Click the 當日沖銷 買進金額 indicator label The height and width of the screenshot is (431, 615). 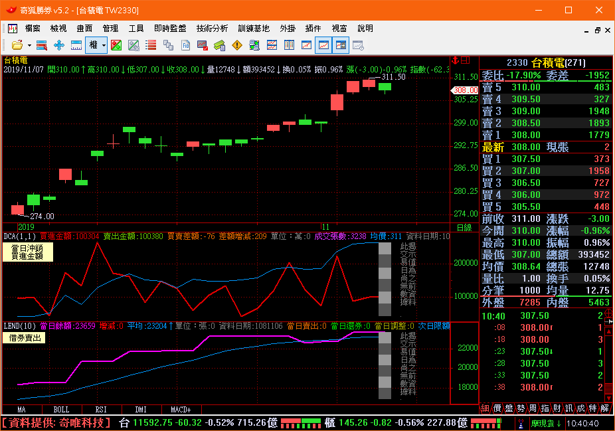27,252
